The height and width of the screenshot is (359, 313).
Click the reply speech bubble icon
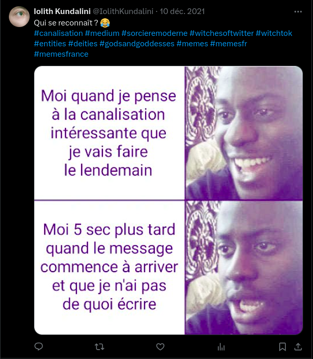(x=38, y=347)
